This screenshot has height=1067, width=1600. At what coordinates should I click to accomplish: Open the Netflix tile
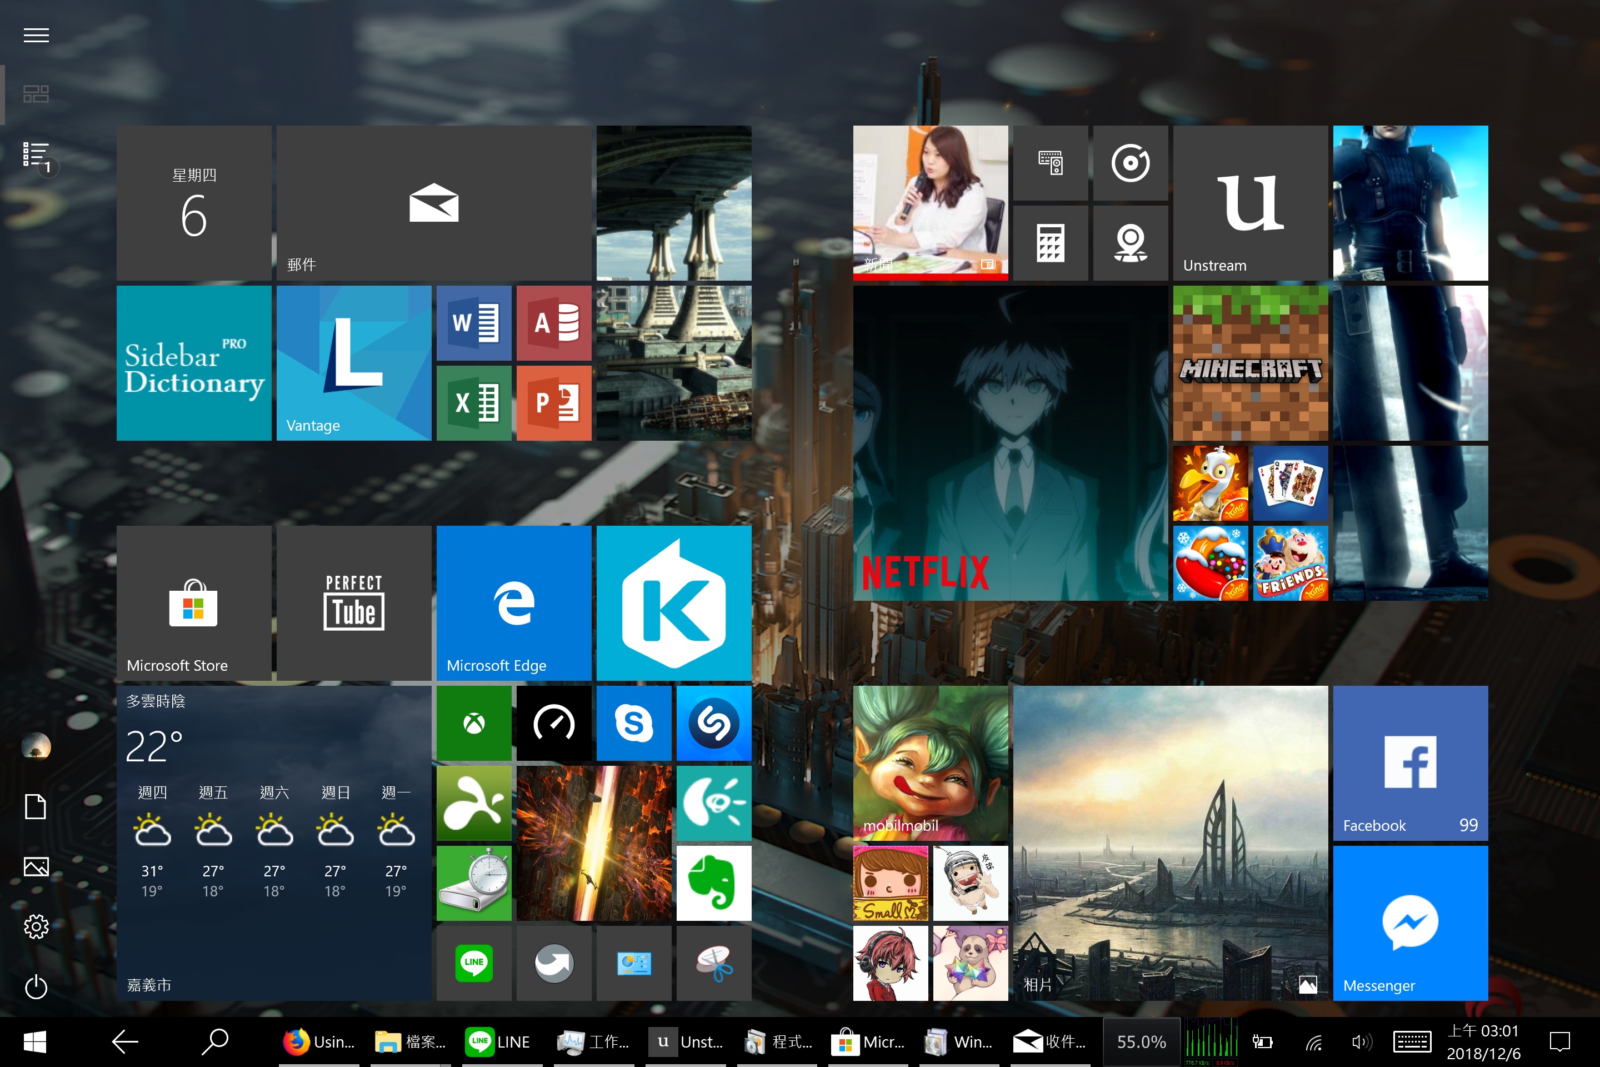pos(1010,443)
